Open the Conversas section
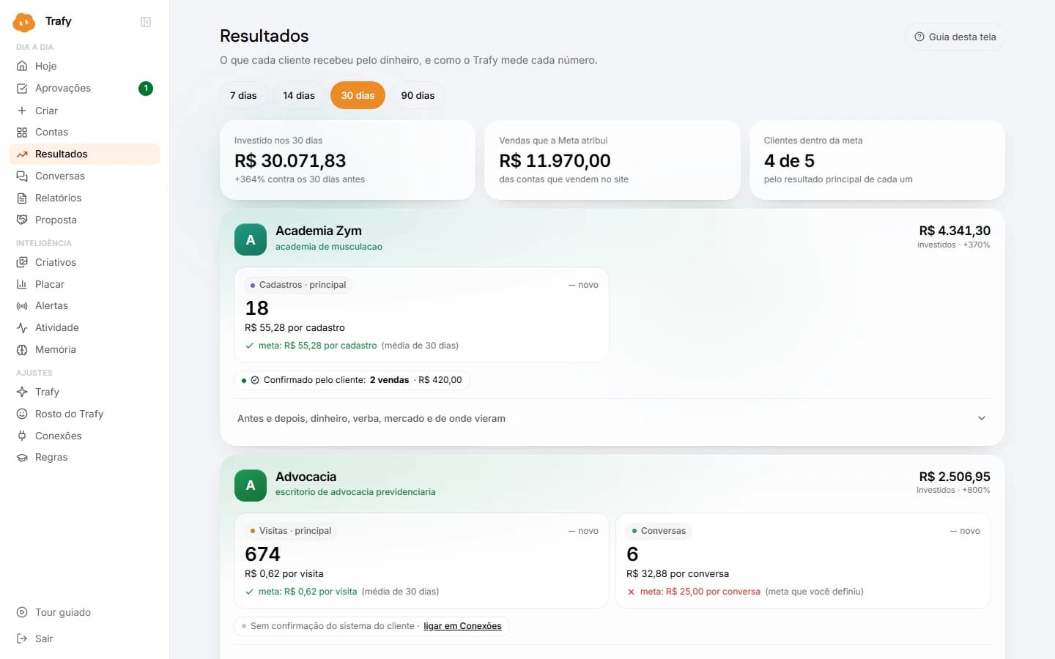The height and width of the screenshot is (659, 1055). 84,176
